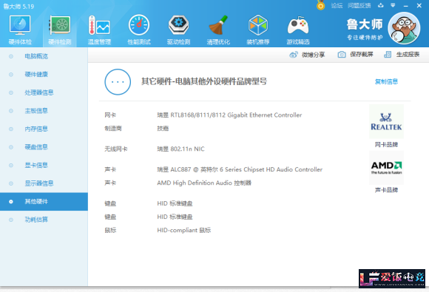
Task: Open 清理优化 broom cleanup icon
Action: point(218,25)
